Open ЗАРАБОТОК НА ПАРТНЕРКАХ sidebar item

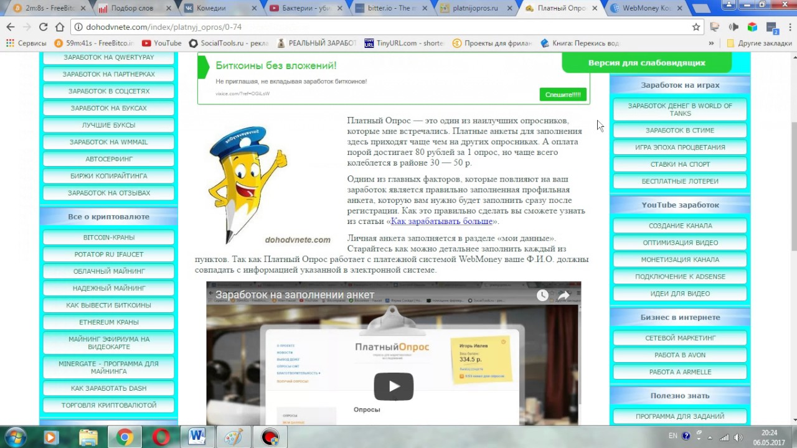point(109,74)
